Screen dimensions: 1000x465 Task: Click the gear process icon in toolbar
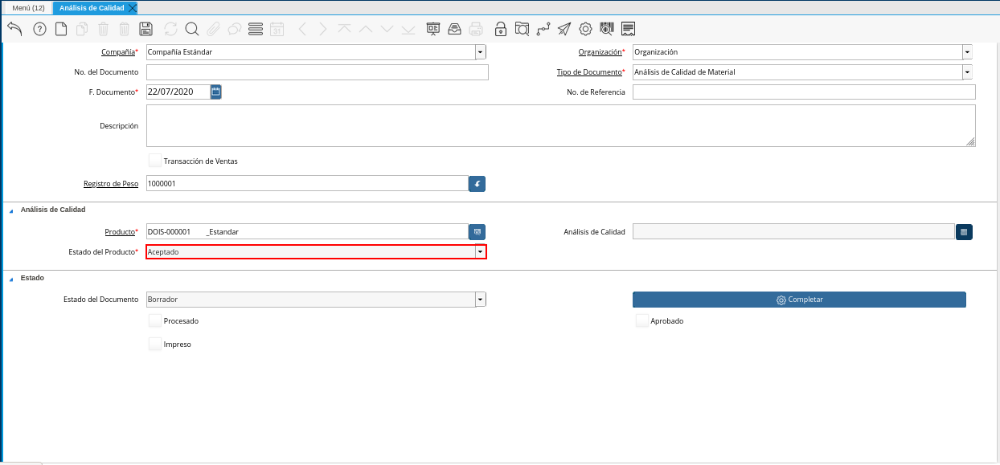pos(586,29)
